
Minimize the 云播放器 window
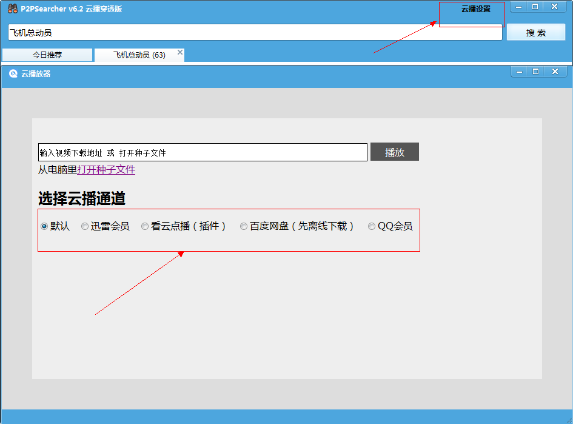520,71
